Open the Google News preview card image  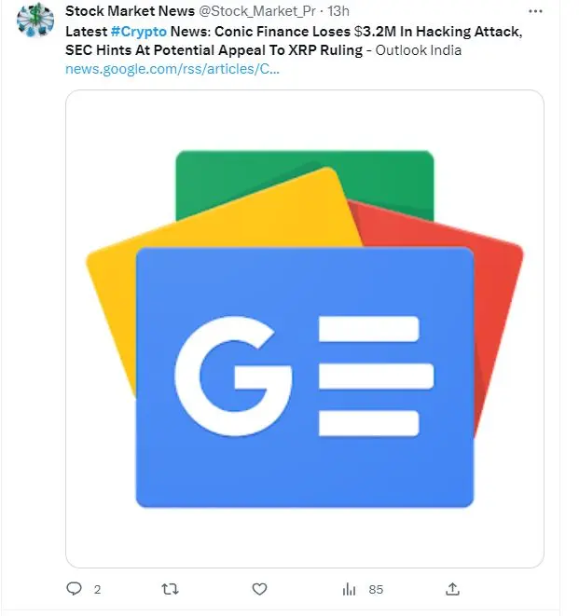[x=304, y=328]
